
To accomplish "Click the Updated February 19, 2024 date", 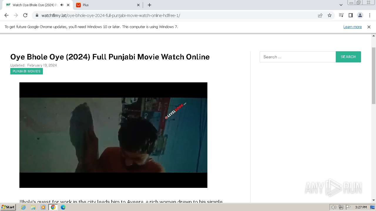I will (x=33, y=65).
